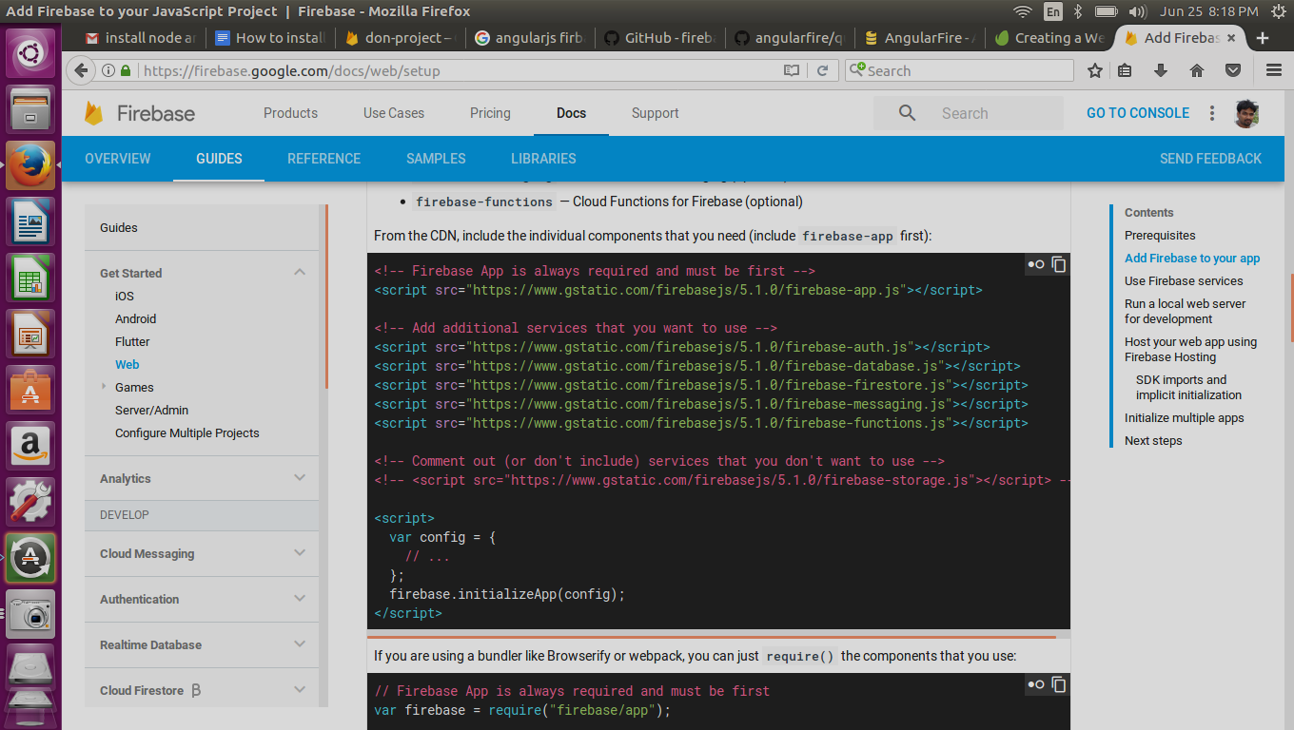Image resolution: width=1294 pixels, height=730 pixels.
Task: Open the Support header link
Action: [x=656, y=113]
